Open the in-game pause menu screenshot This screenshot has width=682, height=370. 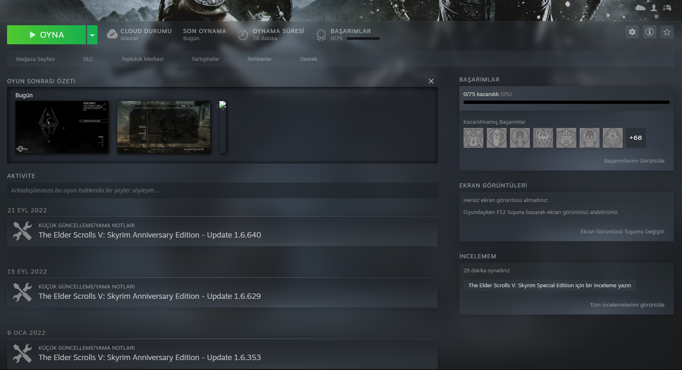(x=164, y=127)
